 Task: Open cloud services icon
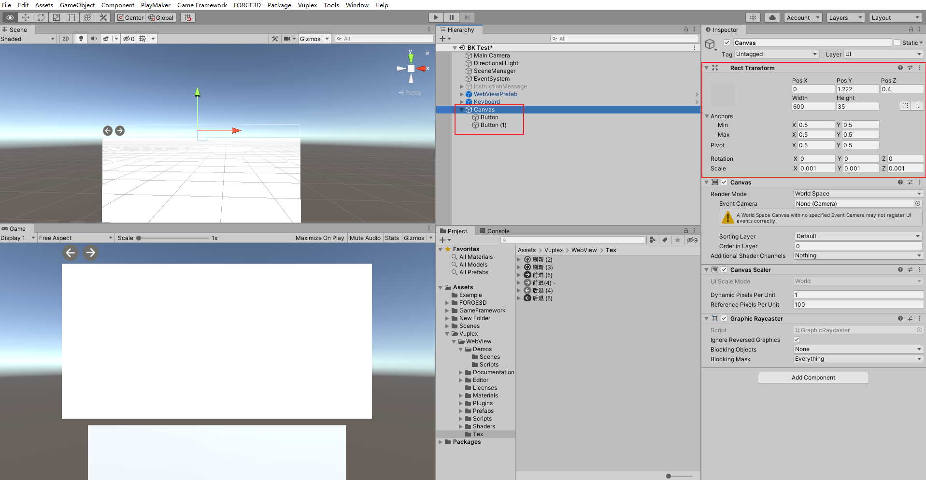(772, 17)
